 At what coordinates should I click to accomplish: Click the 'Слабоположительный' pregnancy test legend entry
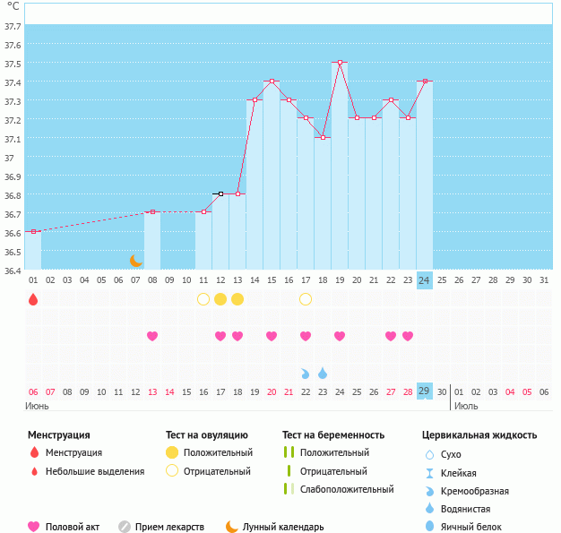[346, 489]
